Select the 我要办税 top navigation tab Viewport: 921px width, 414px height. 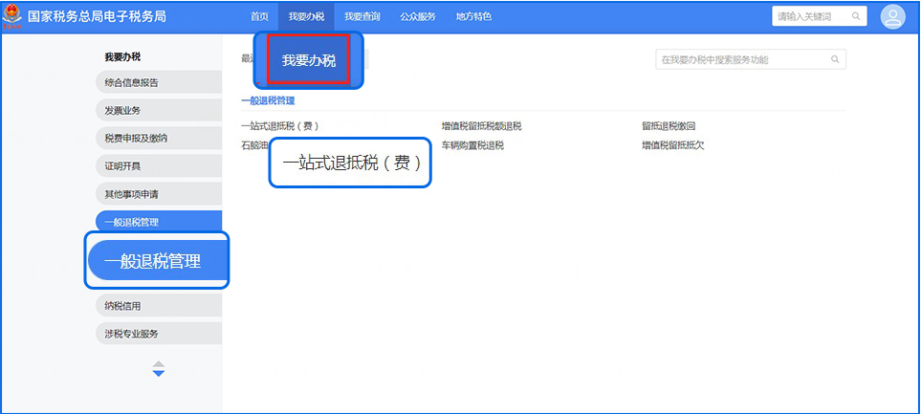[x=307, y=16]
